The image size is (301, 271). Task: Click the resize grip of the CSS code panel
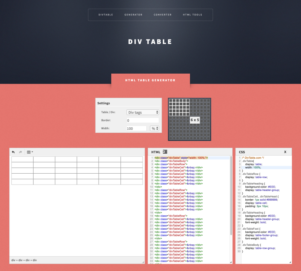tap(290, 262)
